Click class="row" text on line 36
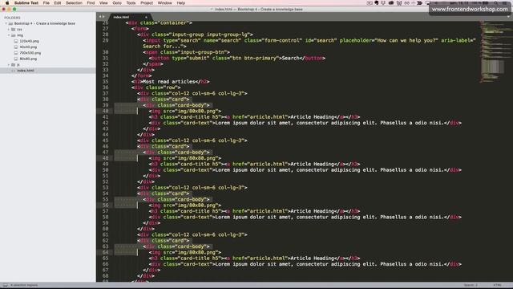The height and width of the screenshot is (289, 513). (162, 88)
